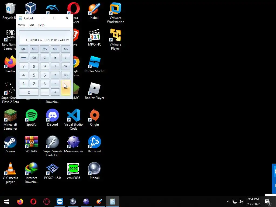Click the minus button in Calculator

55,84
